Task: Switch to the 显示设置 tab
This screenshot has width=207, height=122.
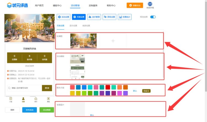Action: [73, 26]
